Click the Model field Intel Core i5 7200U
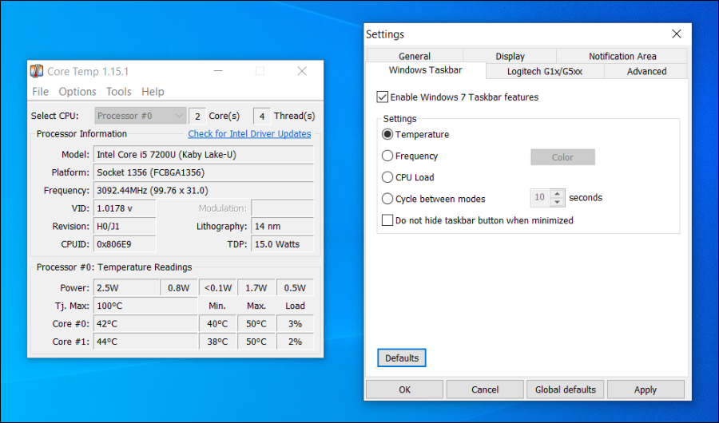The image size is (719, 423). click(204, 155)
